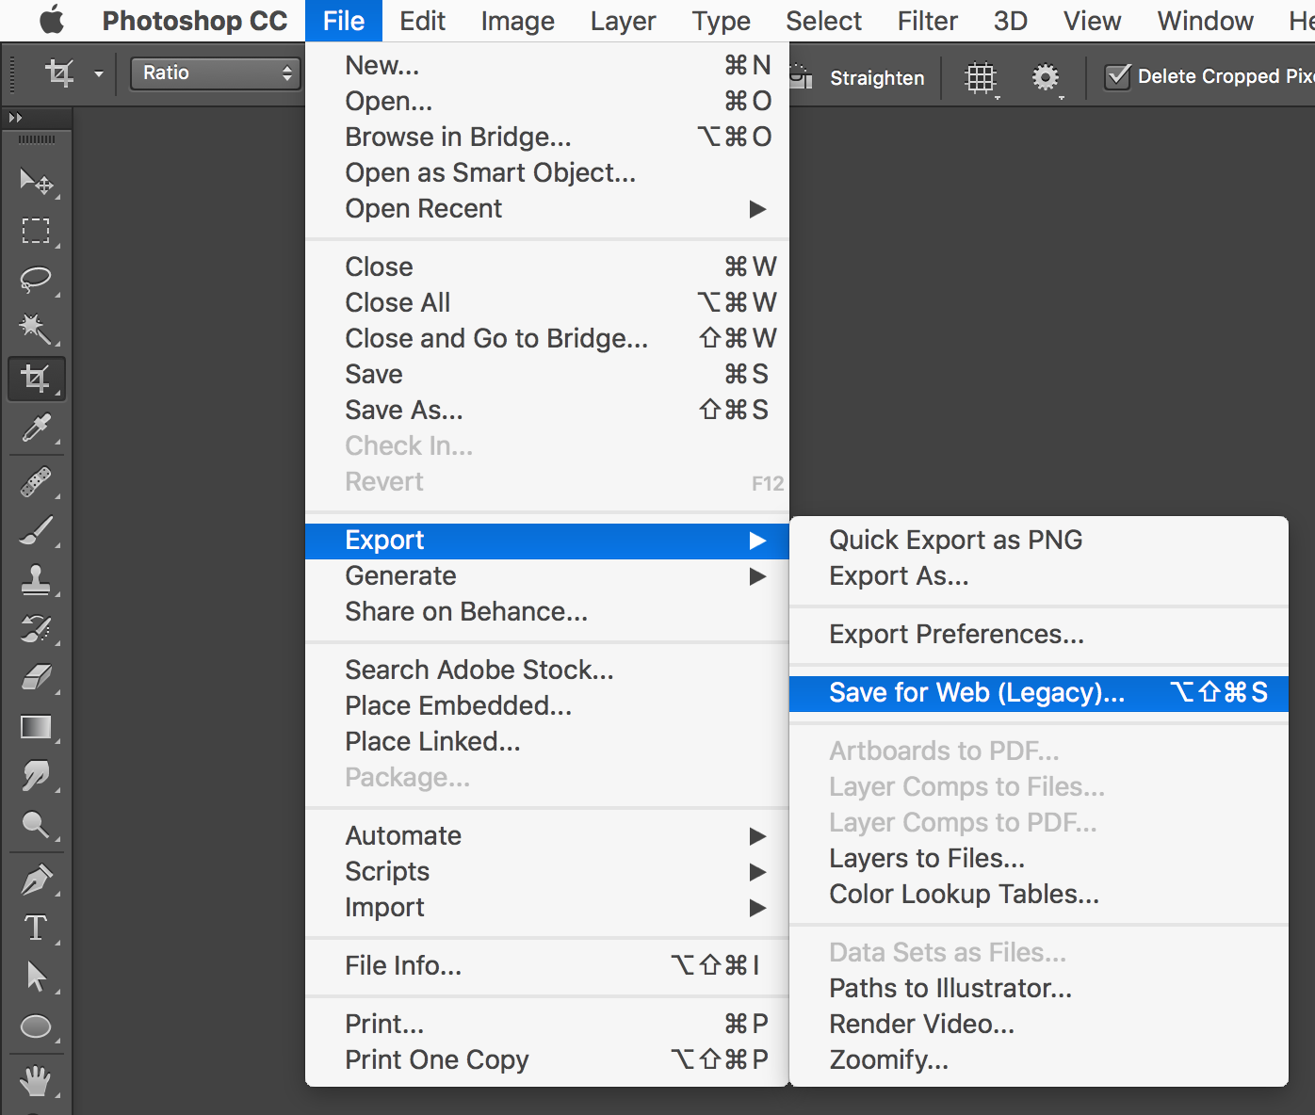Toggle Delete Cropped Pixels checkbox
1315x1115 pixels.
(x=1117, y=76)
